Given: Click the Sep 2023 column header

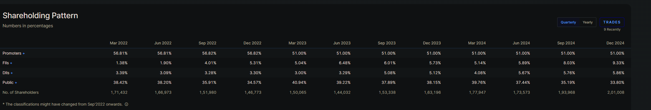Looking at the screenshot, I should tap(387, 43).
